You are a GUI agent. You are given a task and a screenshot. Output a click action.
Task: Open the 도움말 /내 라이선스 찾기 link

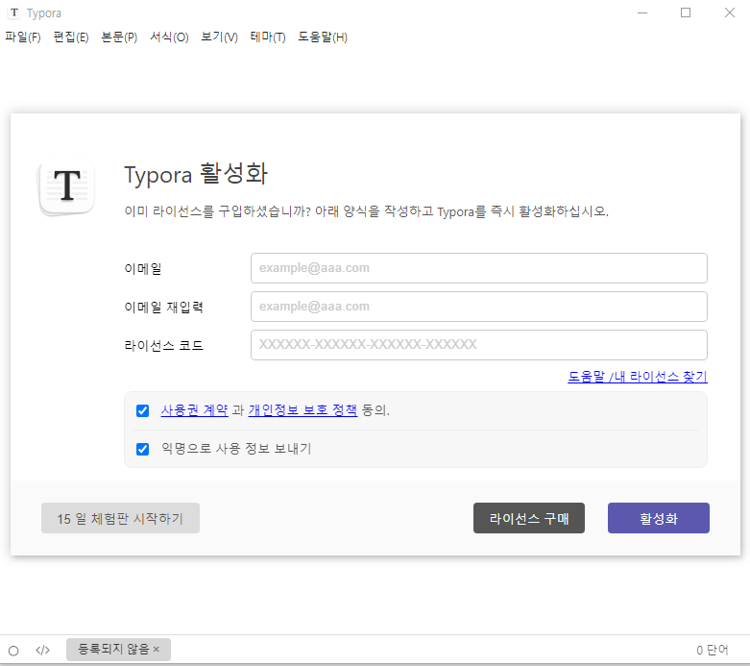[637, 377]
